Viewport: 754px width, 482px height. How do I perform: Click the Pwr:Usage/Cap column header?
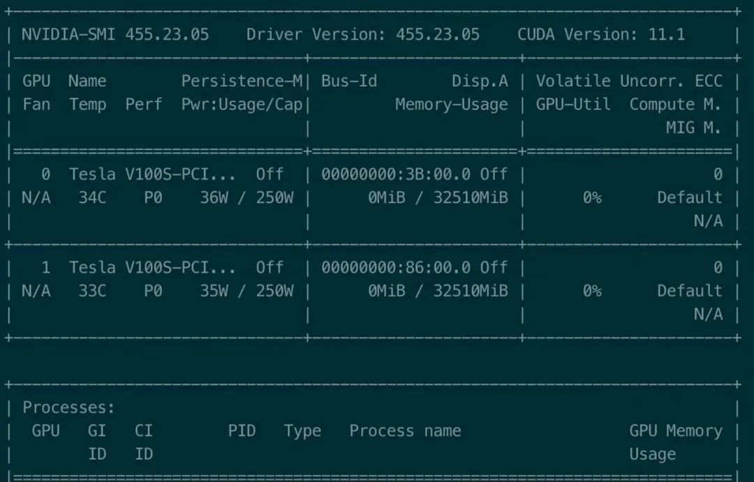point(242,105)
